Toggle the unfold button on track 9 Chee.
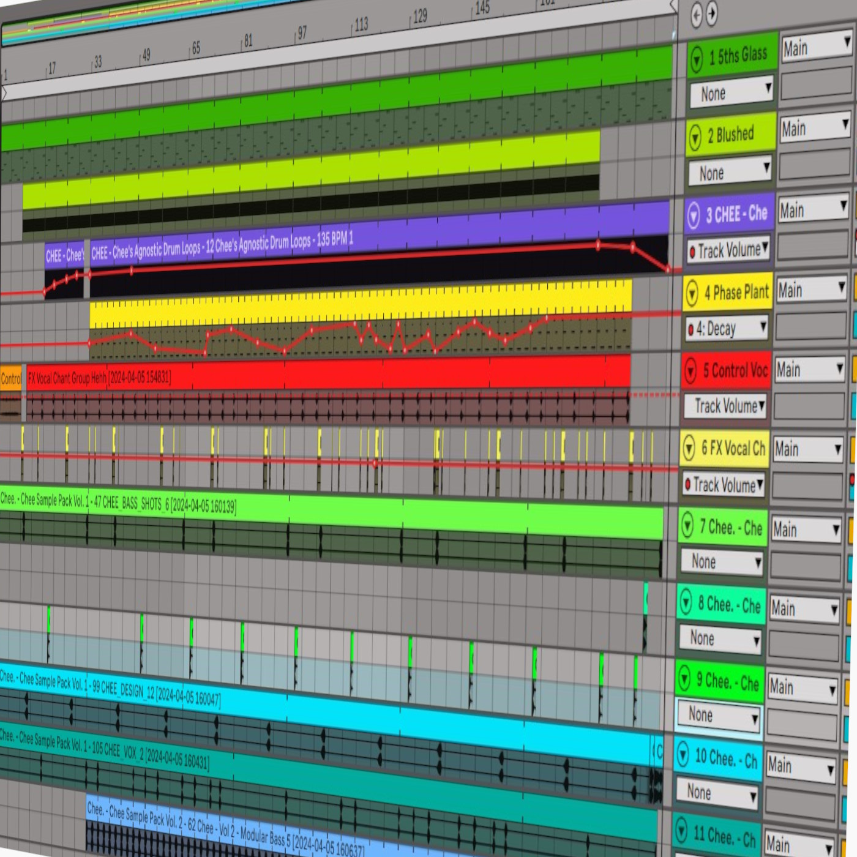 684,678
